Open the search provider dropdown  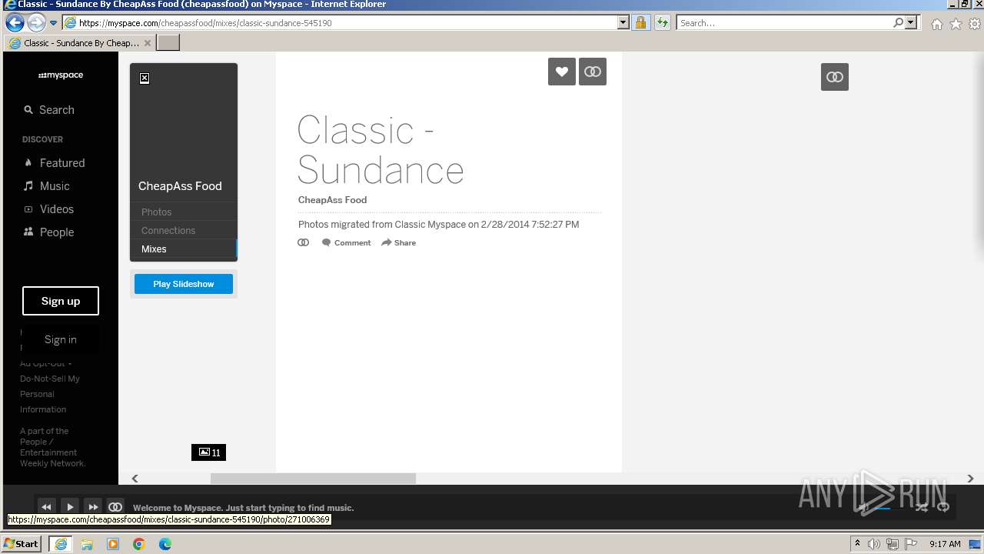(911, 23)
